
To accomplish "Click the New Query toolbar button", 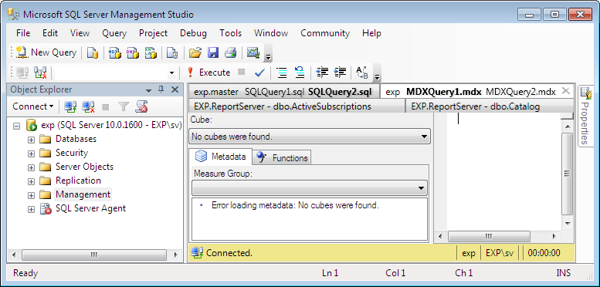I will [x=46, y=52].
